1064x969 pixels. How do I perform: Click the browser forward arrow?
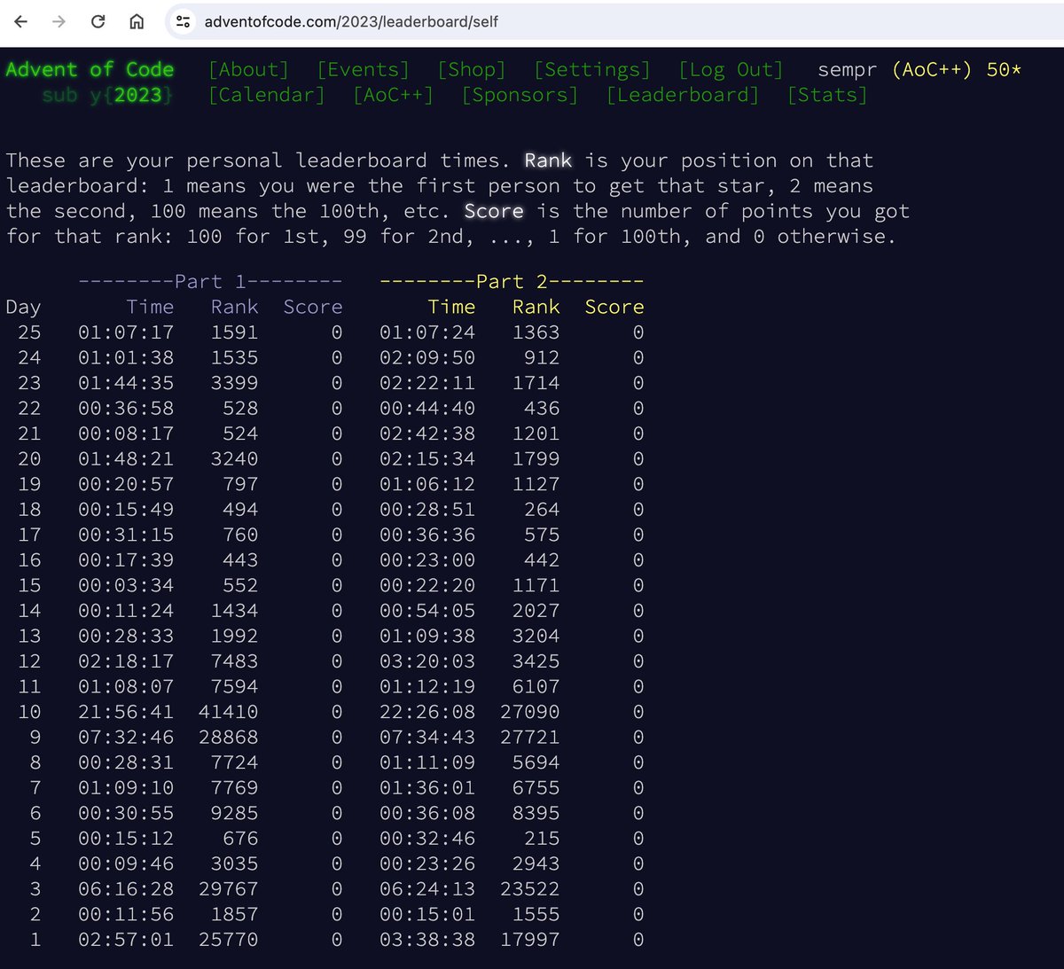59,21
